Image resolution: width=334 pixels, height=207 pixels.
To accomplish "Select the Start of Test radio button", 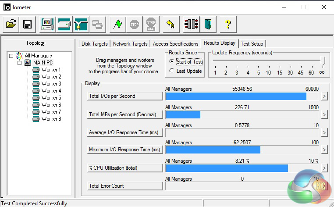I will 172,62.
